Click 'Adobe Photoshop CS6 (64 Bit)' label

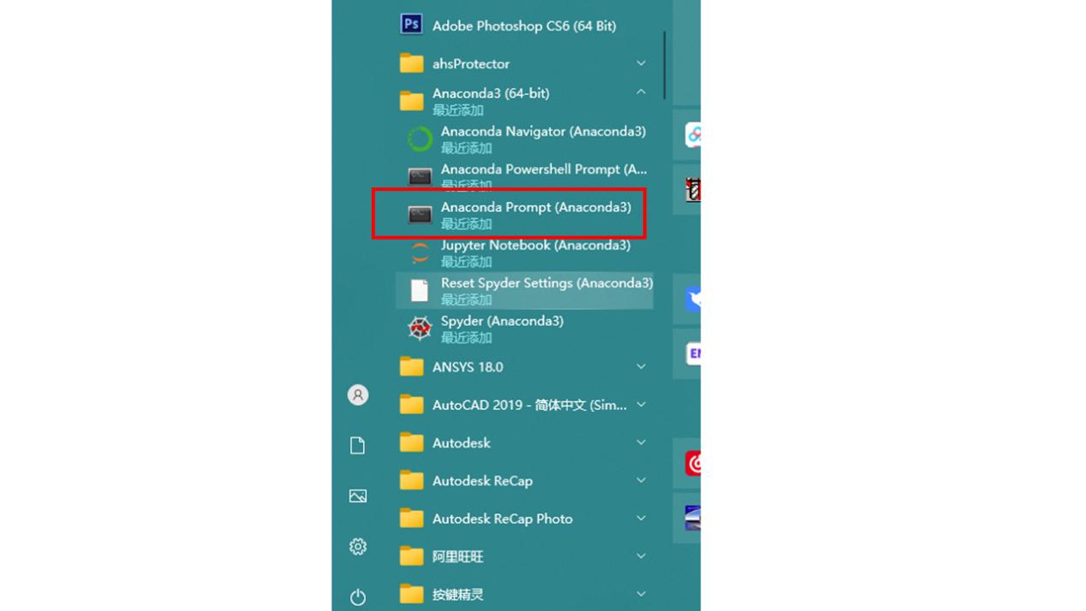(524, 26)
